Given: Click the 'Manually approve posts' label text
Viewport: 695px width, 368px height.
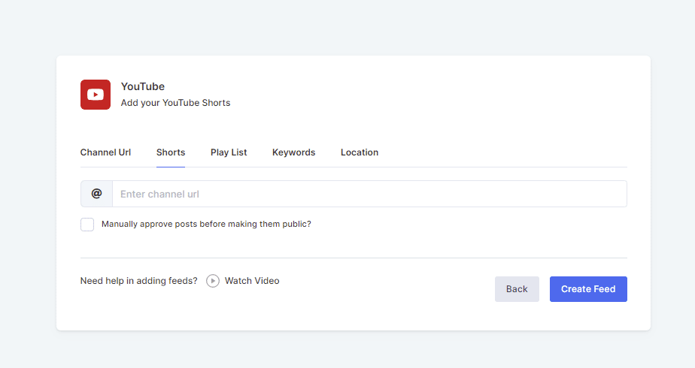Looking at the screenshot, I should tap(206, 224).
